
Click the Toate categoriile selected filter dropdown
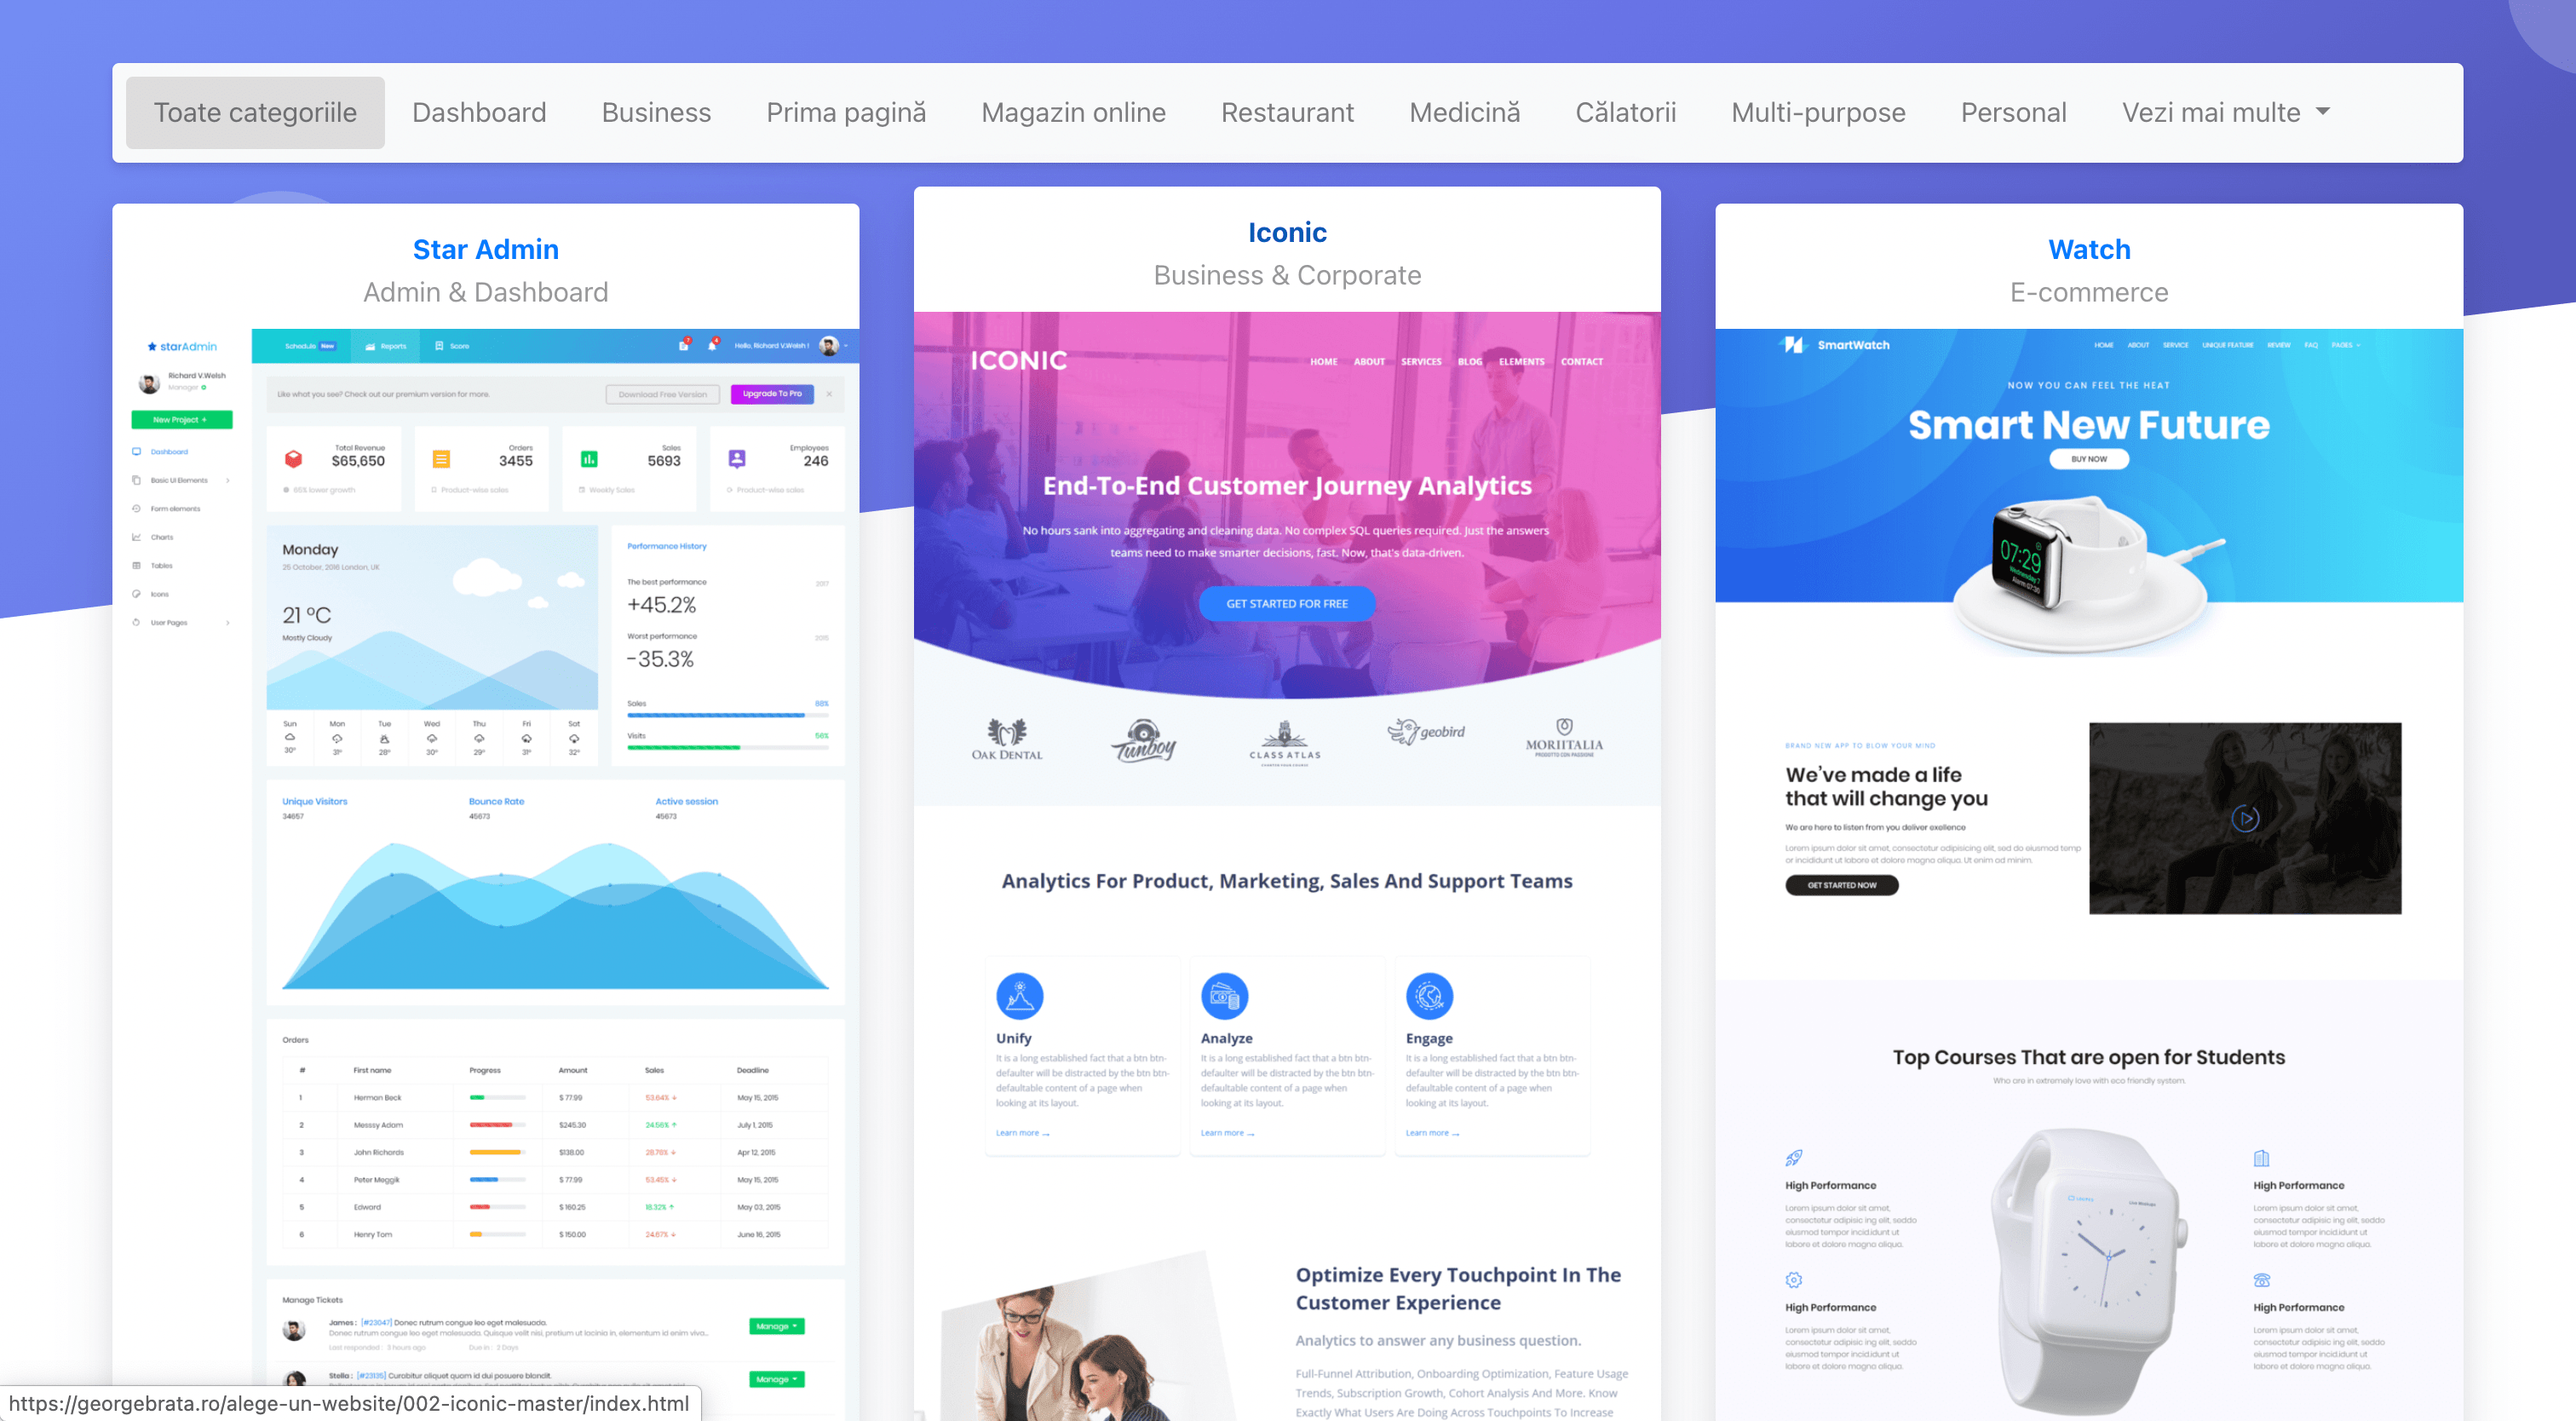(254, 112)
